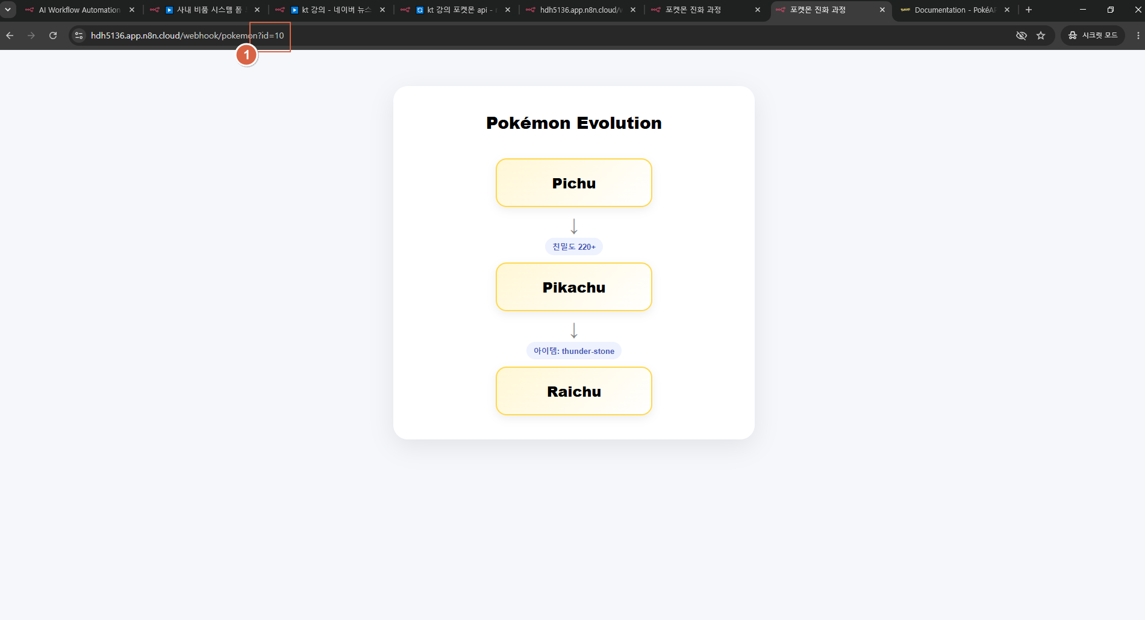The width and height of the screenshot is (1145, 620).
Task: Click the Pikachu evolution card
Action: [x=574, y=287]
